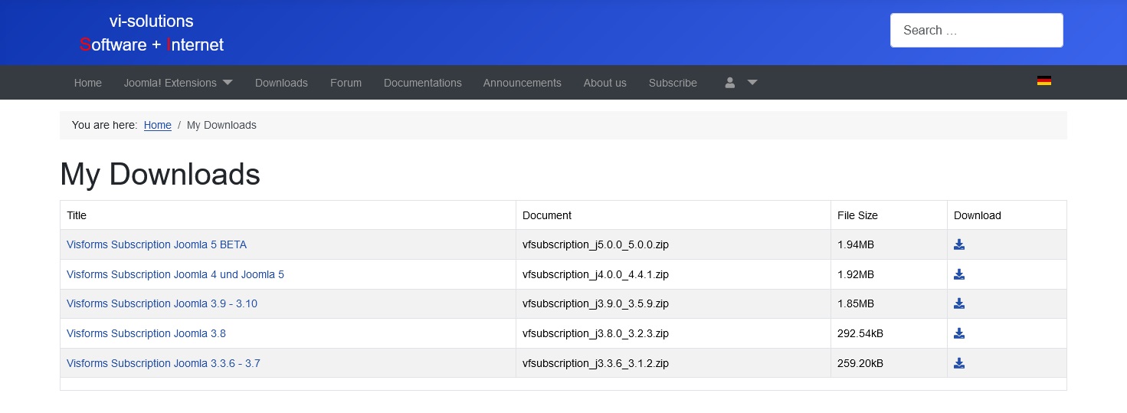Click the vfsubscription_j3.9.0_3.5.9.zip document cell
1127x413 pixels.
click(673, 303)
